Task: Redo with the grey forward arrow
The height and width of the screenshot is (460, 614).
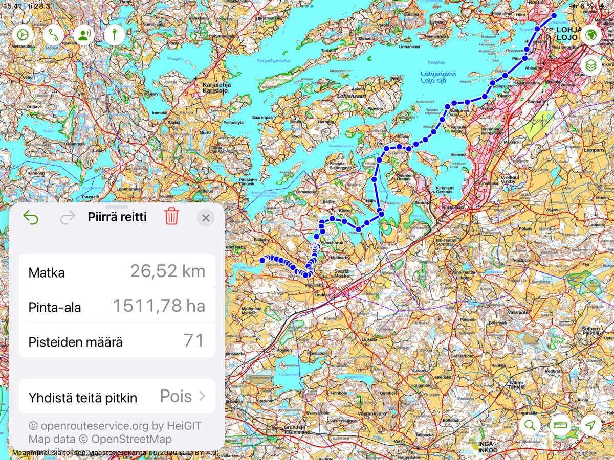Action: click(x=68, y=218)
